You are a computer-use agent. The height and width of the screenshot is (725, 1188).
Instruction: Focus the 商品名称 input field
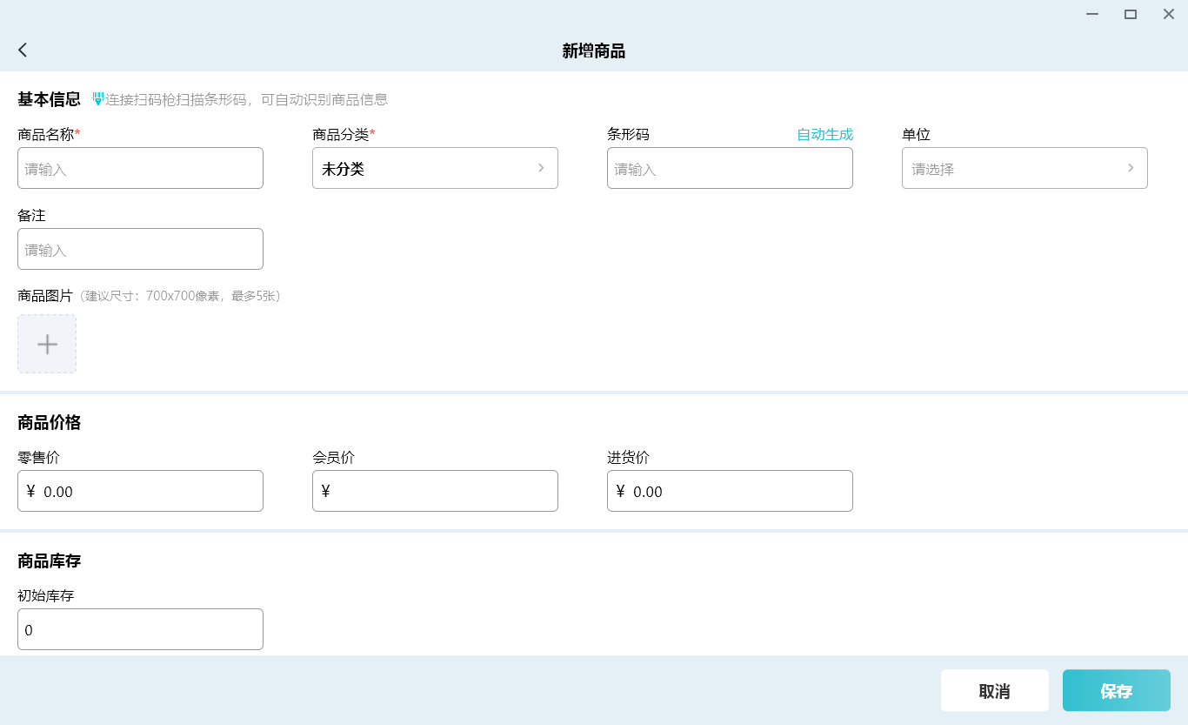(140, 168)
